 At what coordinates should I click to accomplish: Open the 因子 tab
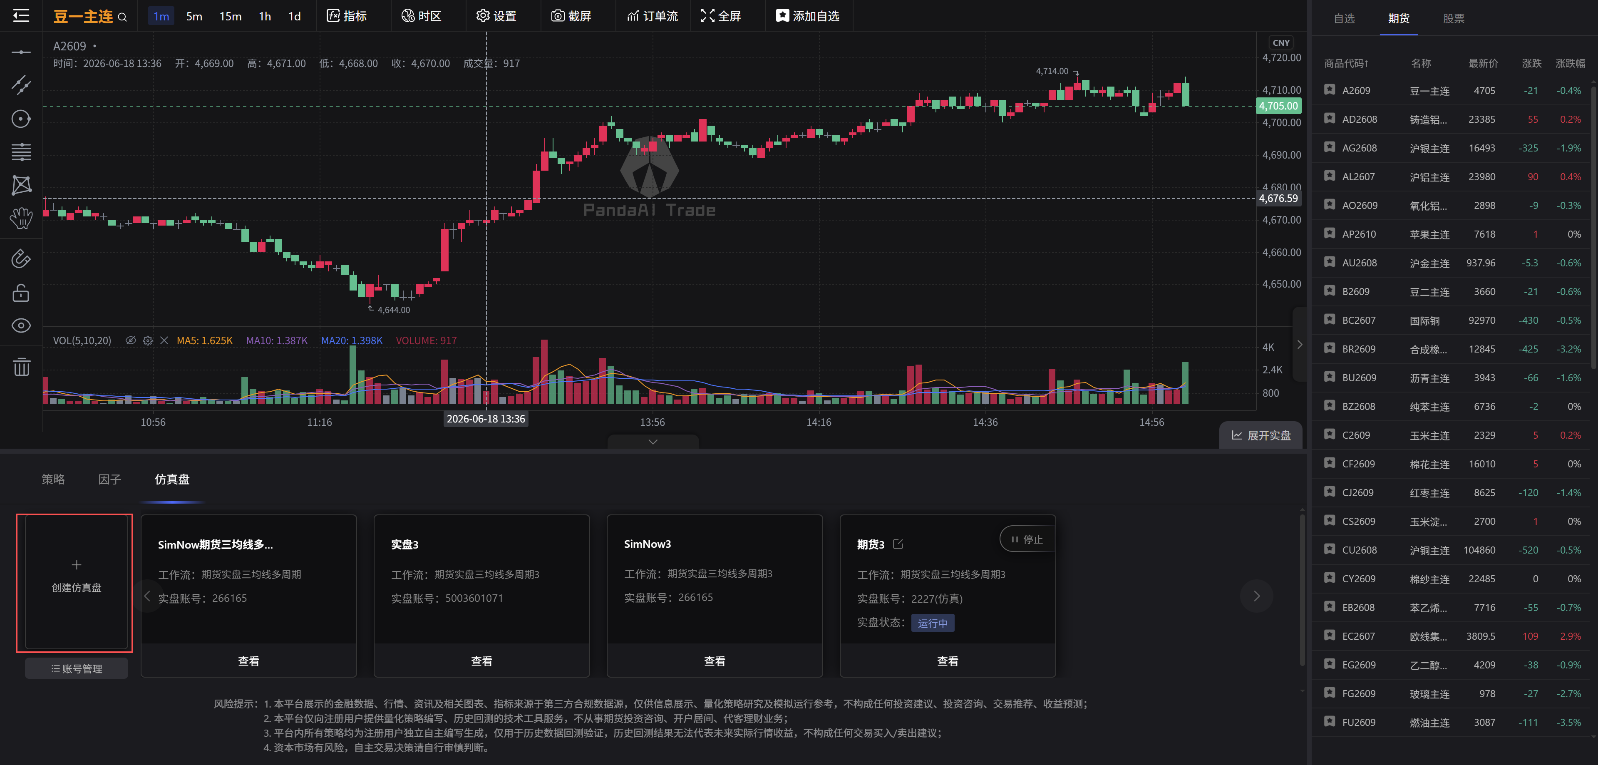coord(110,479)
